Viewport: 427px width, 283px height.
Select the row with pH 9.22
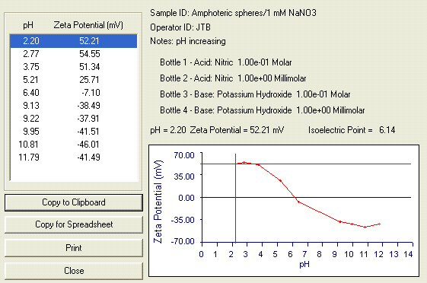74,119
